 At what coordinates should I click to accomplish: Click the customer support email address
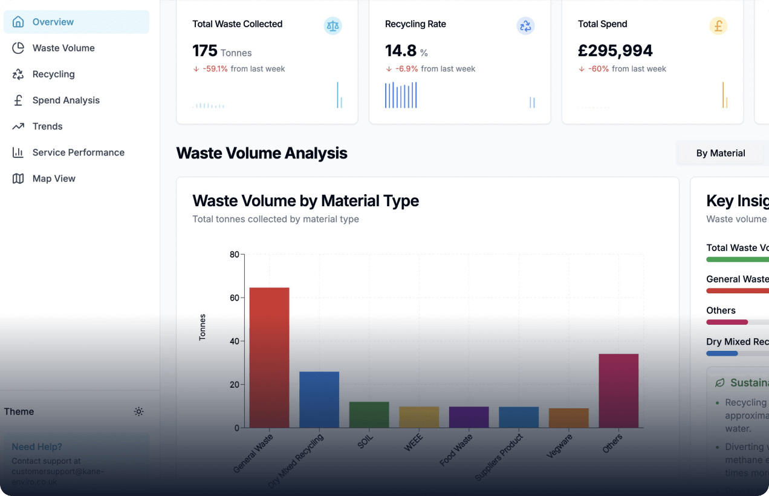[x=58, y=477]
